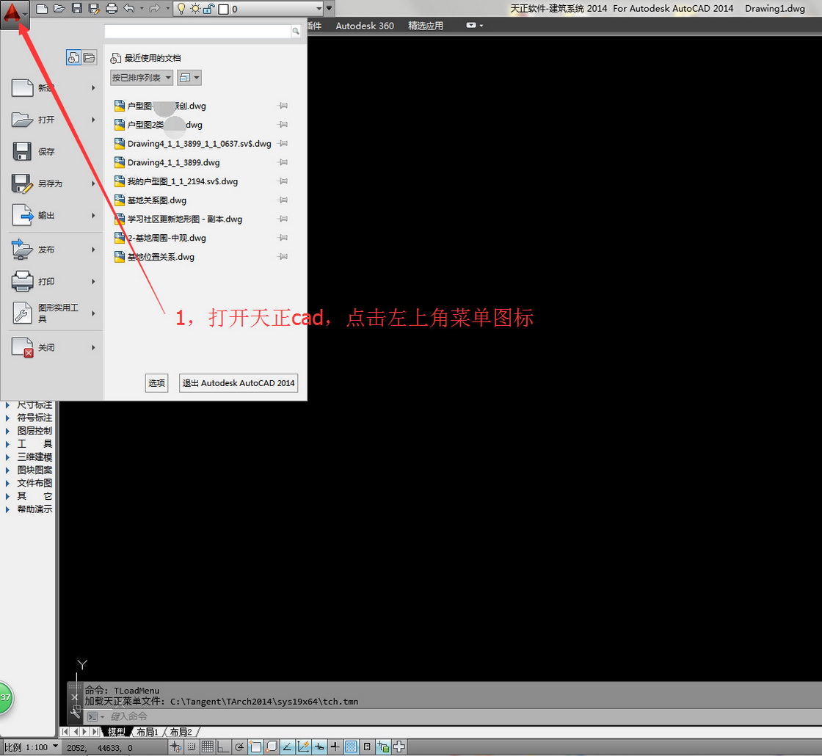Image resolution: width=822 pixels, height=756 pixels.
Task: Click the AutoCAD application menu button
Action: click(14, 14)
